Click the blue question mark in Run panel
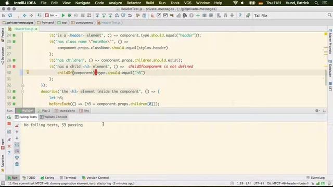The height and width of the screenshot is (187, 333). [x=9, y=153]
